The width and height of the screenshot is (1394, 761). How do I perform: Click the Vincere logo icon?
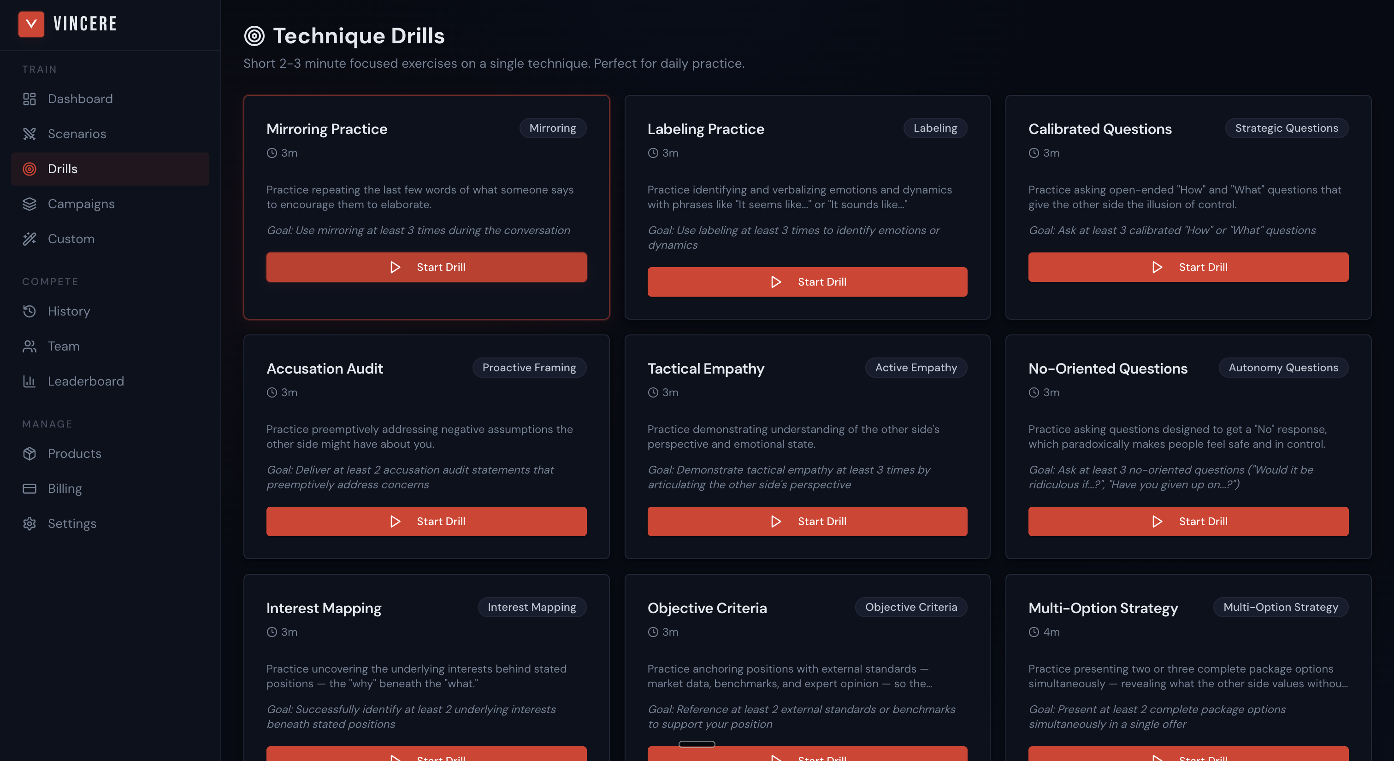[x=31, y=24]
